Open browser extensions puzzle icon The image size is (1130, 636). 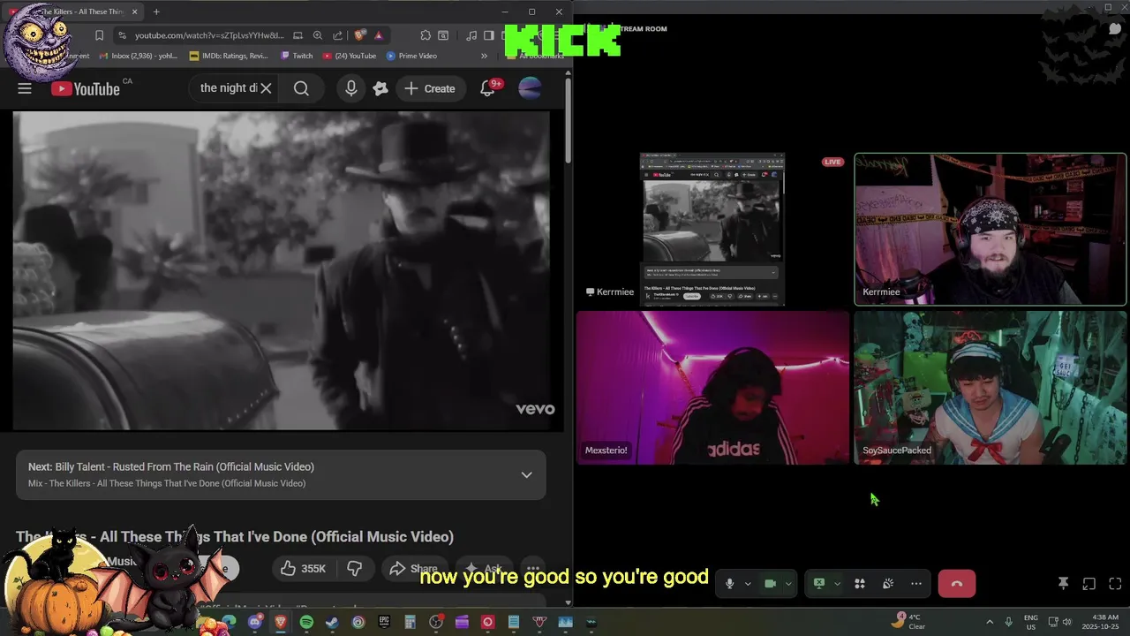[426, 35]
